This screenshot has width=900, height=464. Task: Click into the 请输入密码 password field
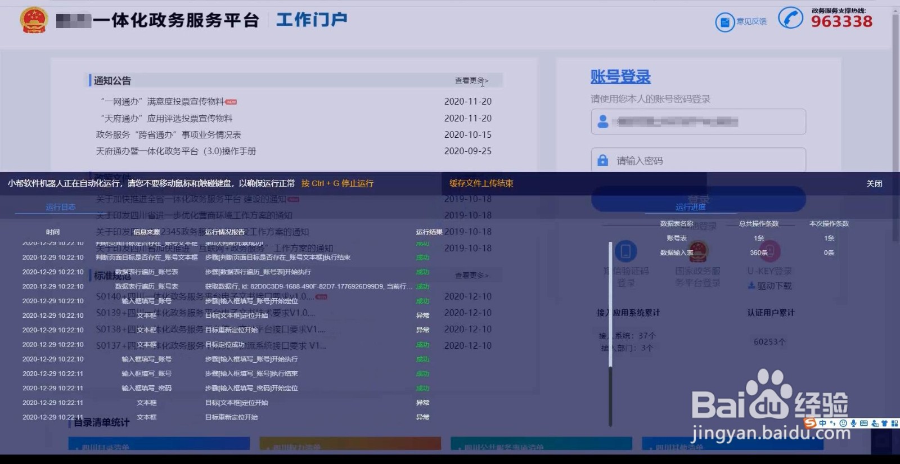point(698,160)
